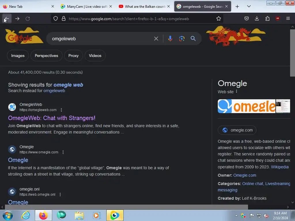Open options for OmegleWeb result

tap(61, 110)
